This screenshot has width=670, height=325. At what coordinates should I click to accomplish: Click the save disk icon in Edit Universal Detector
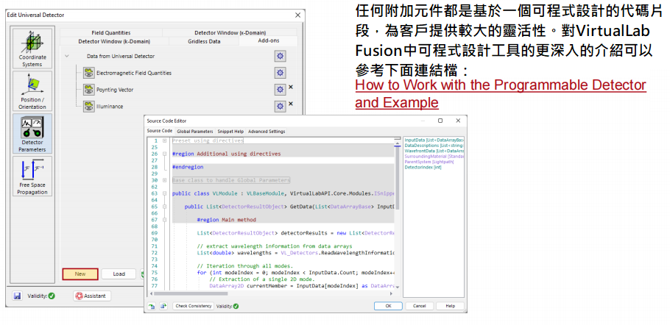17,296
